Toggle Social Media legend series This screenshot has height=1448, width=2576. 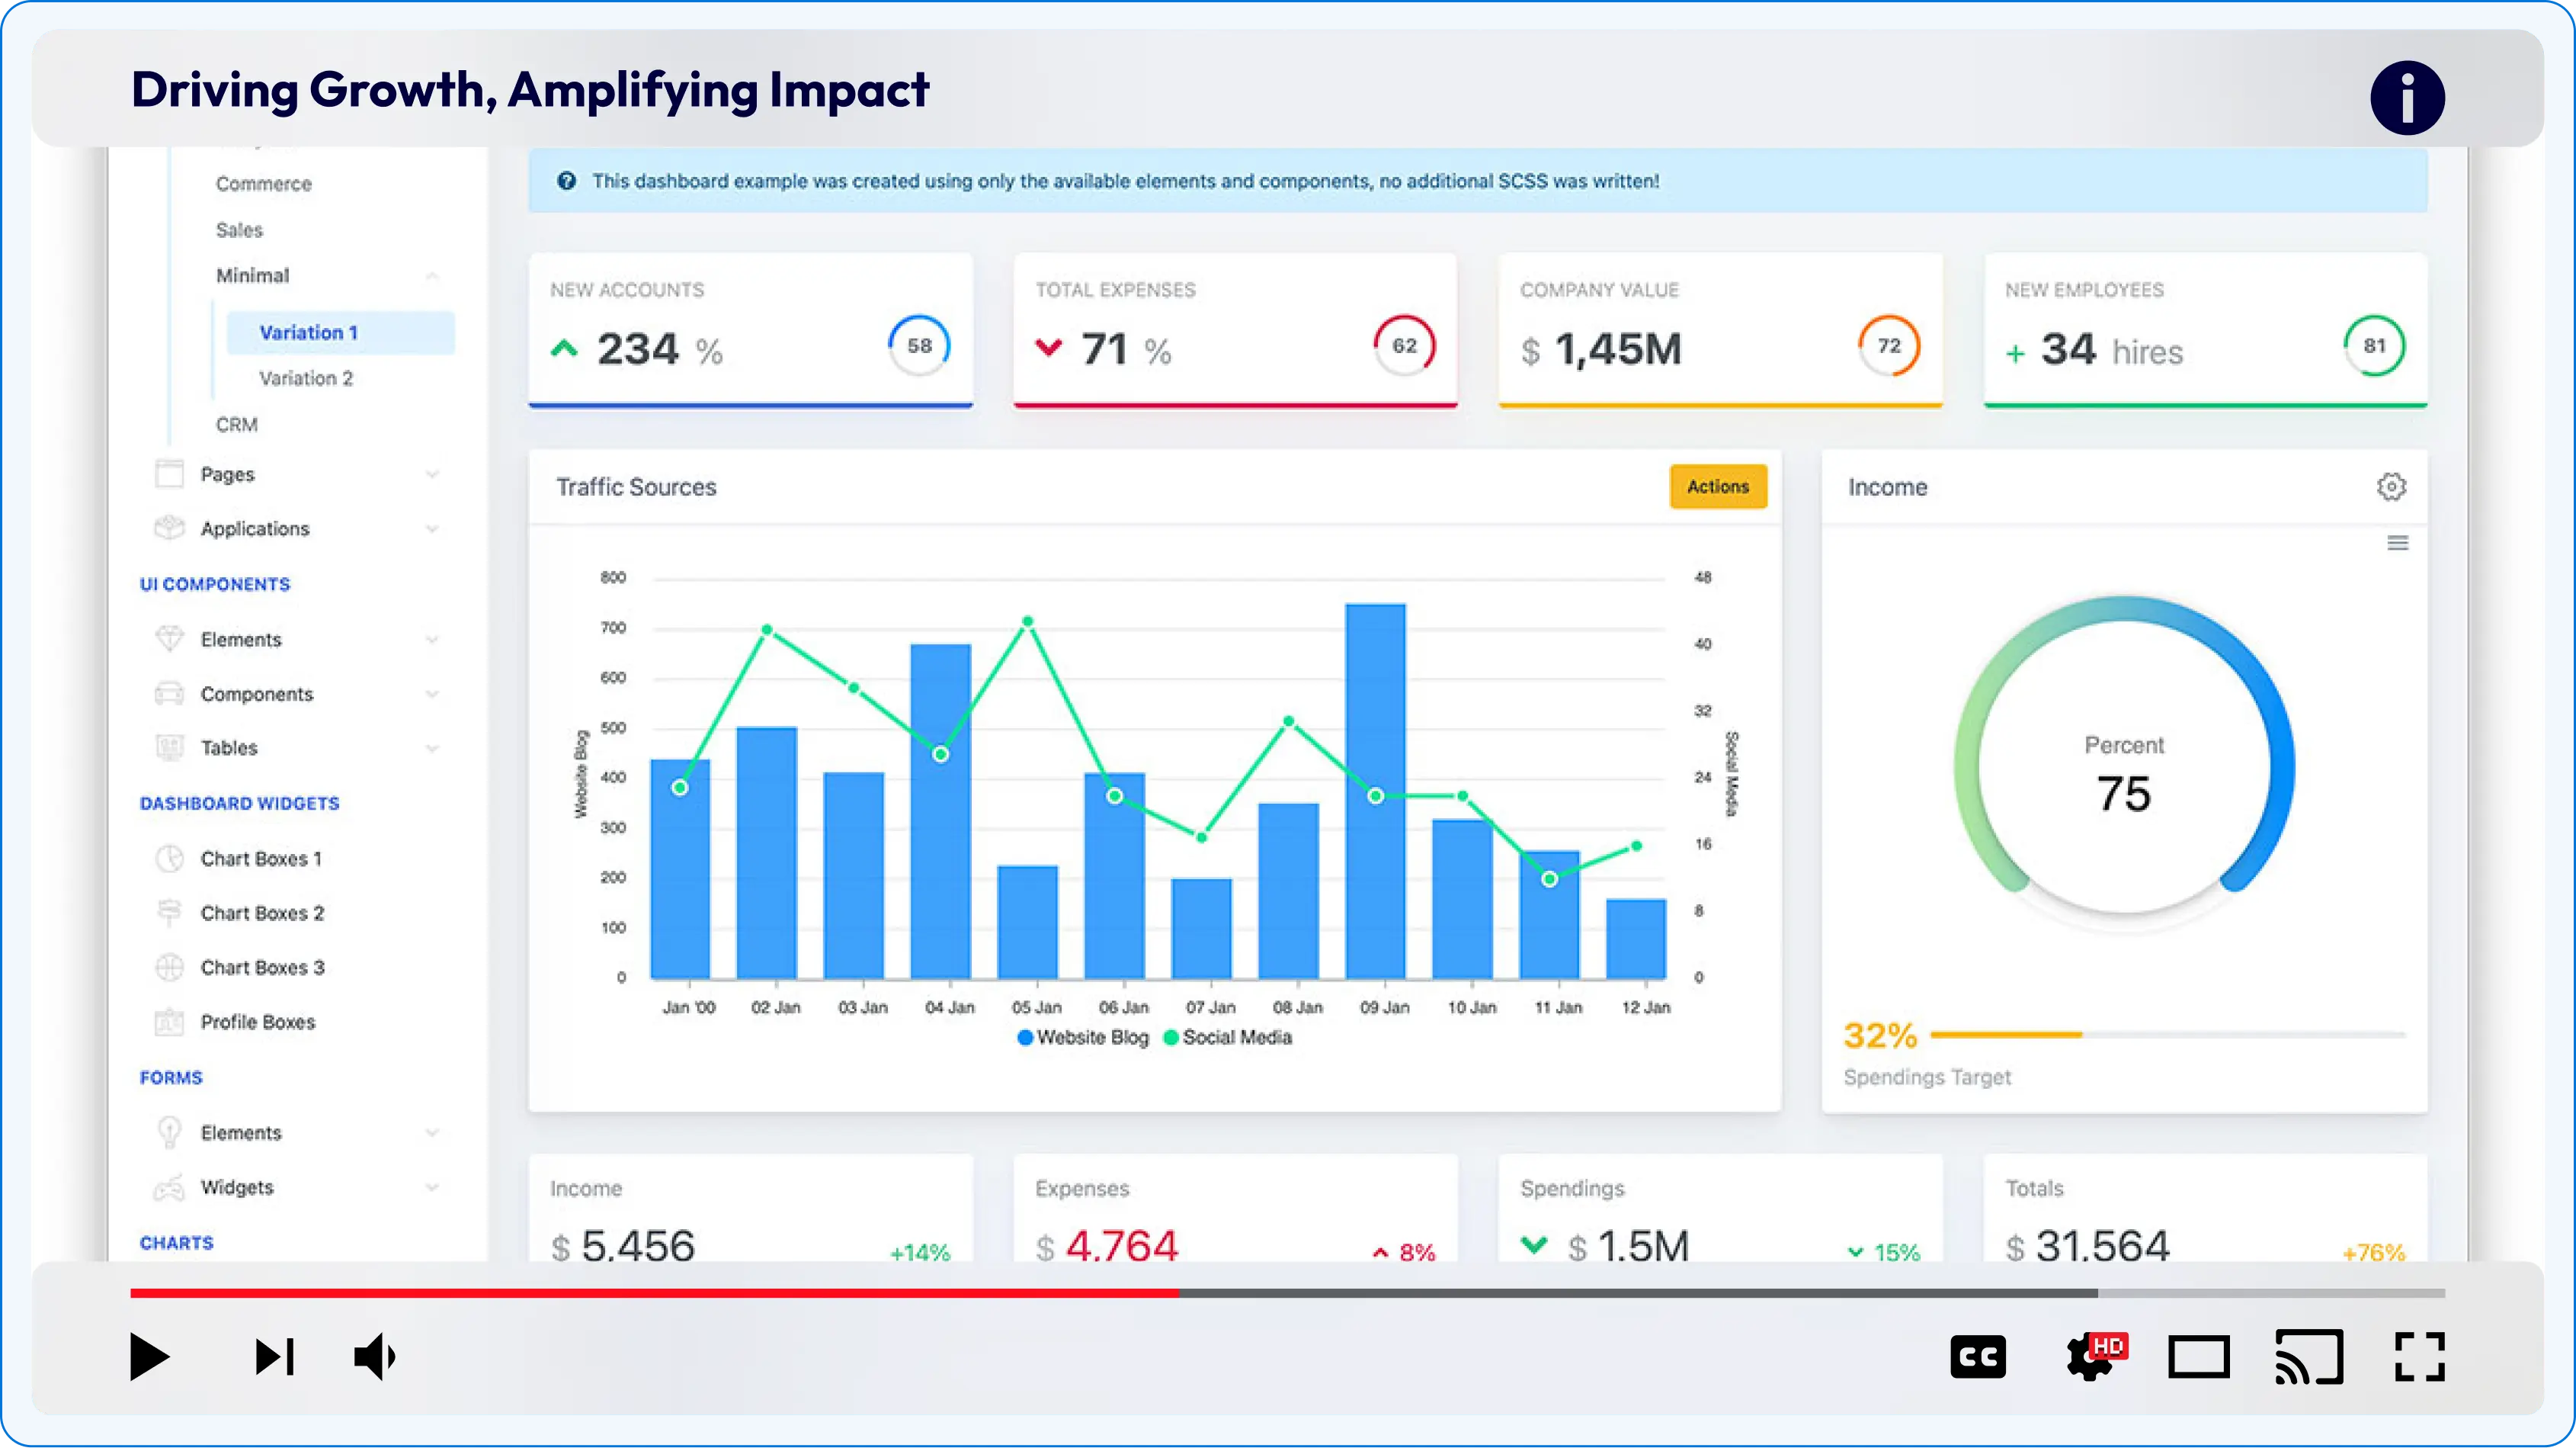[1228, 1038]
